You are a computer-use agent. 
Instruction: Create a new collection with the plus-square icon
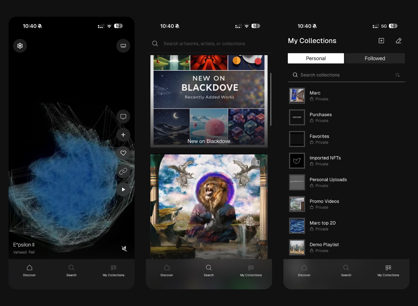pos(381,41)
